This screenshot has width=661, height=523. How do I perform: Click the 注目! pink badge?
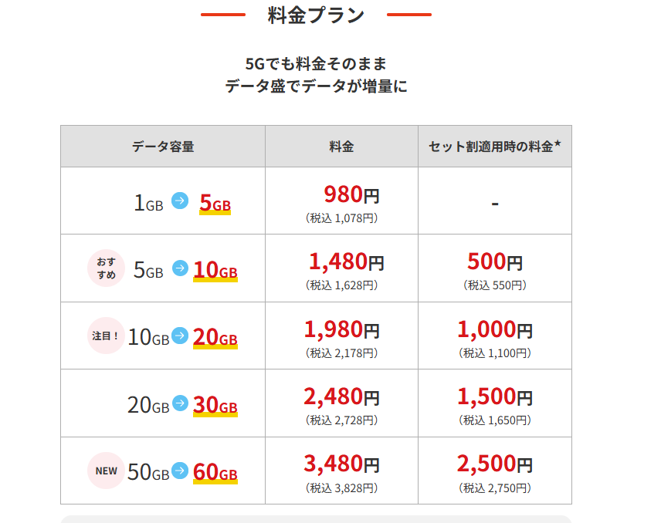[x=106, y=336]
